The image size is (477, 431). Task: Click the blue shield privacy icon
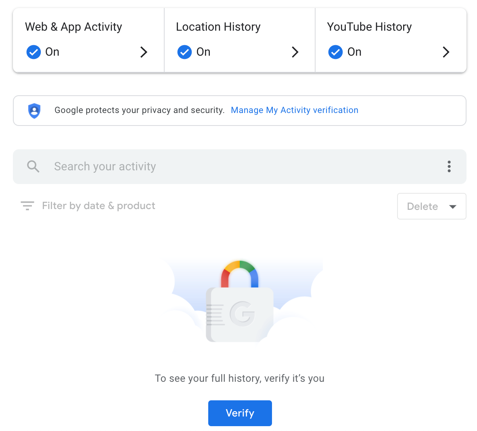pos(34,110)
